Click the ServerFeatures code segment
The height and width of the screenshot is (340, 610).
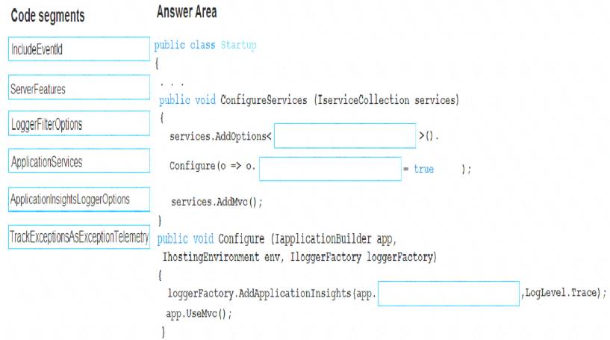pos(79,89)
